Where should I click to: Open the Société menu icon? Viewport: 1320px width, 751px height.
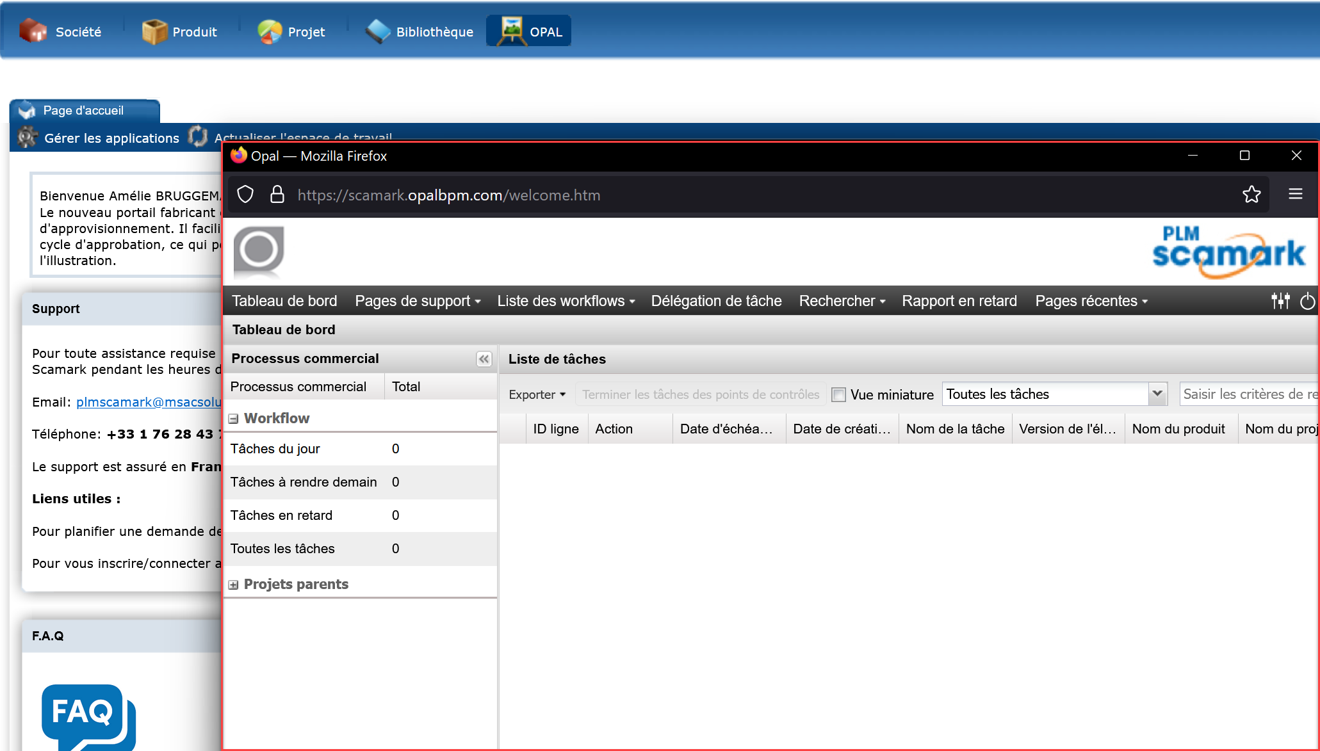click(x=33, y=31)
